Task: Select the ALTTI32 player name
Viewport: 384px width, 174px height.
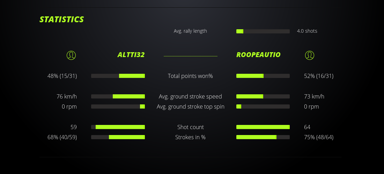Action: (x=131, y=55)
